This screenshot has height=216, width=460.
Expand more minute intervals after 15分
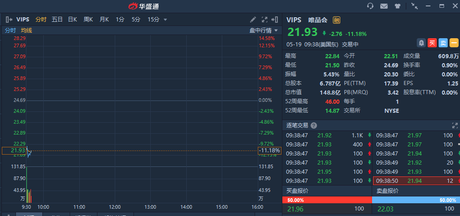[165, 20]
